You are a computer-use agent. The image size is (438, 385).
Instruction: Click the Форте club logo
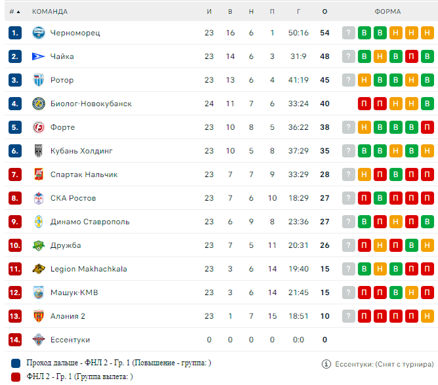click(39, 127)
